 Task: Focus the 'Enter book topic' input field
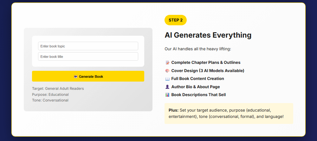tap(88, 46)
